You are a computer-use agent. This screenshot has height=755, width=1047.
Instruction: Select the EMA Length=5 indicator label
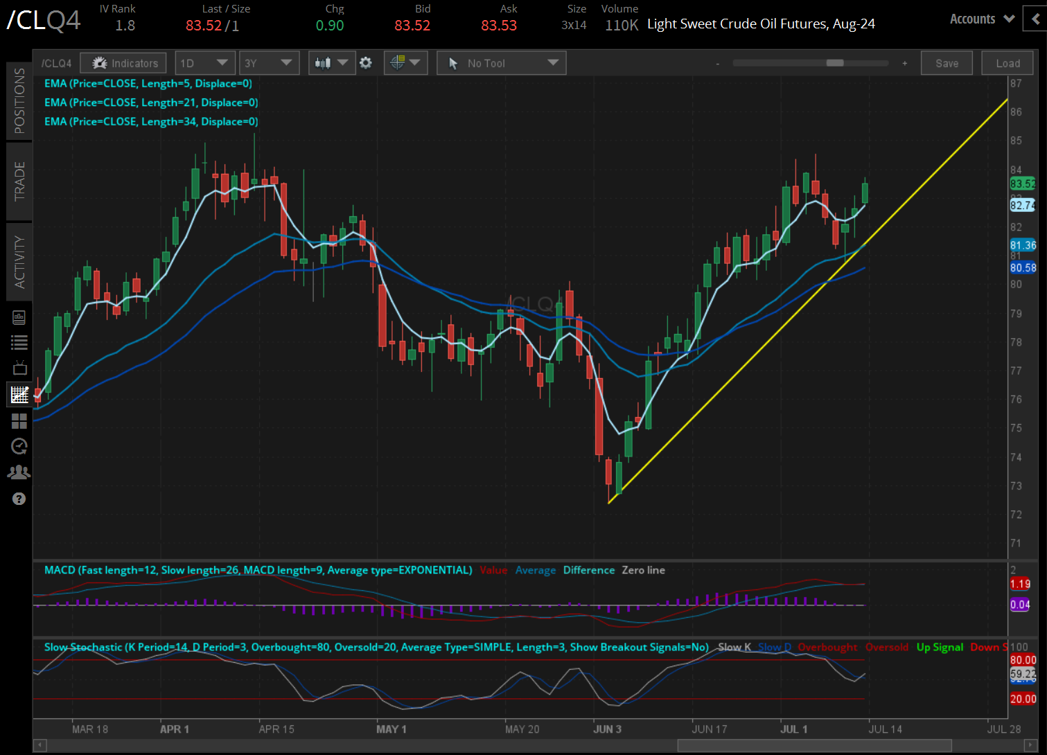(148, 84)
